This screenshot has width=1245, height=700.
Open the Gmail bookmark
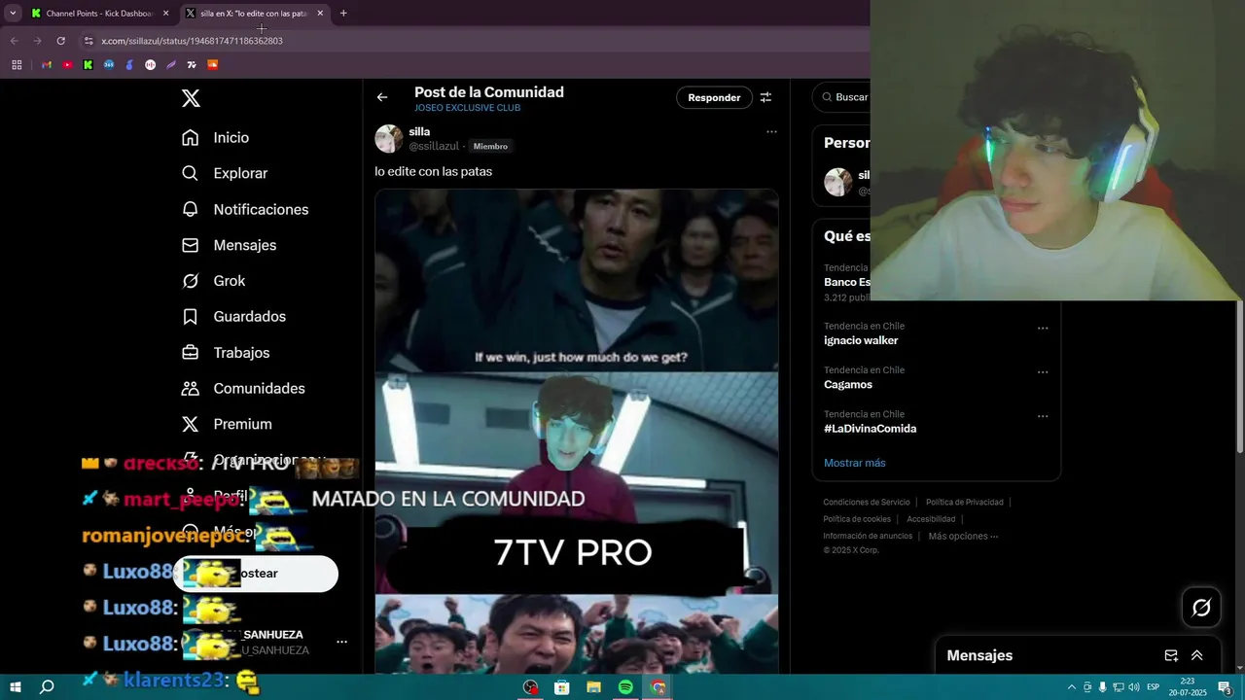[46, 65]
